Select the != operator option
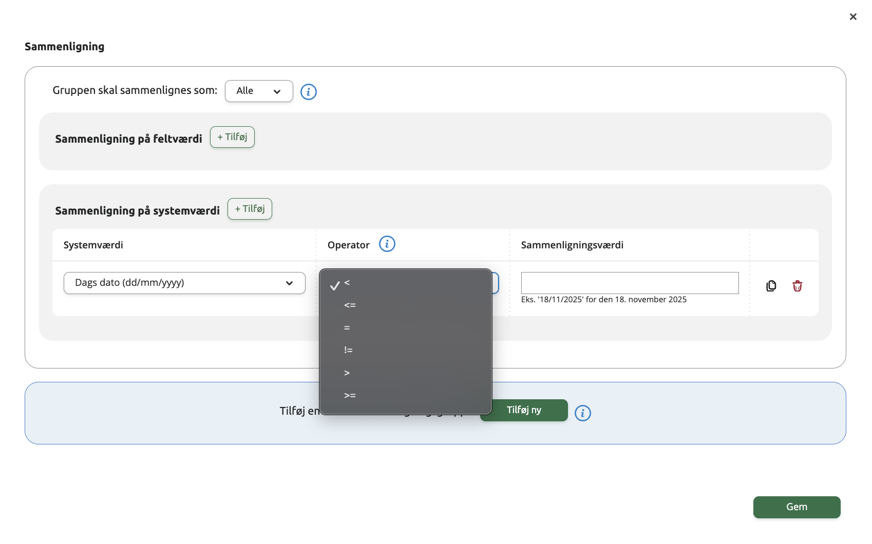 click(x=406, y=351)
